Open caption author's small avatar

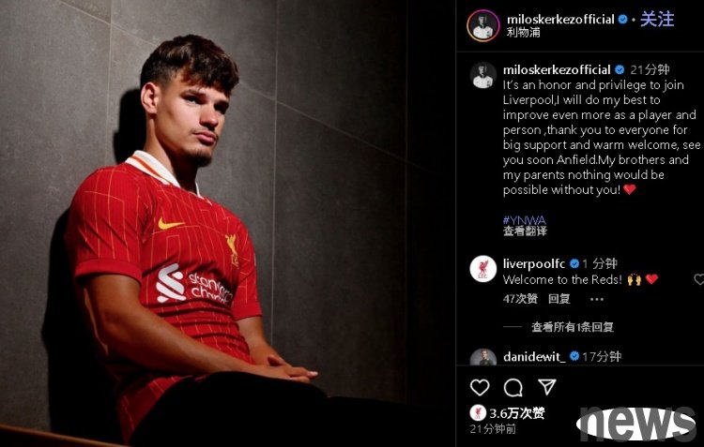tap(483, 75)
